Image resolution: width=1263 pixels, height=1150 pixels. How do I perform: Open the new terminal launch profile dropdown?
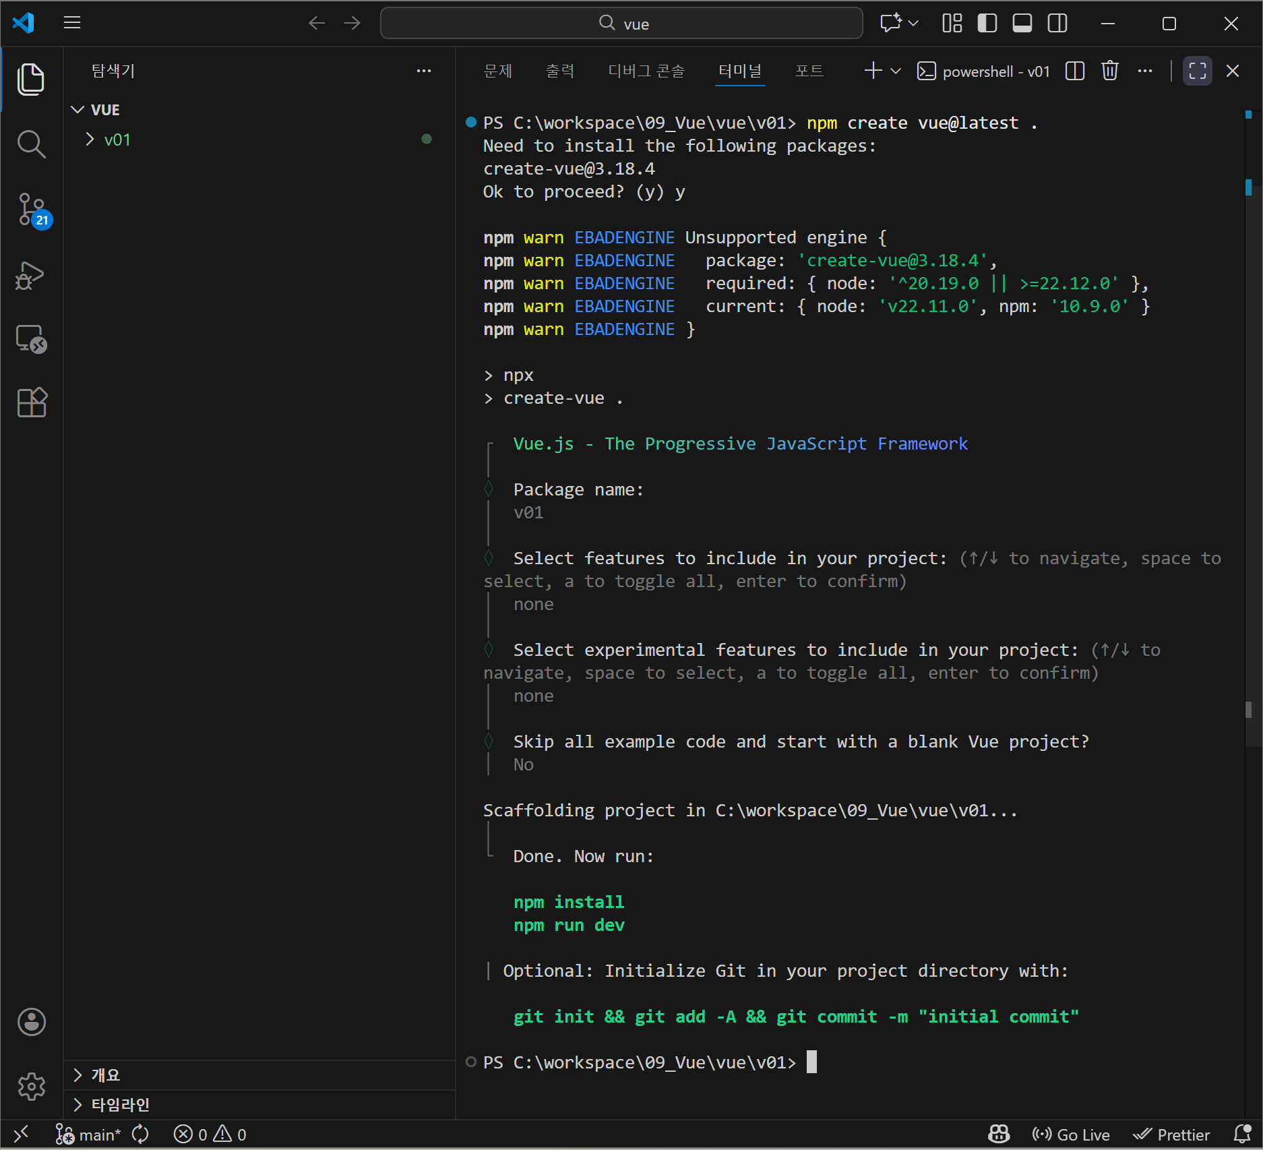click(x=896, y=71)
